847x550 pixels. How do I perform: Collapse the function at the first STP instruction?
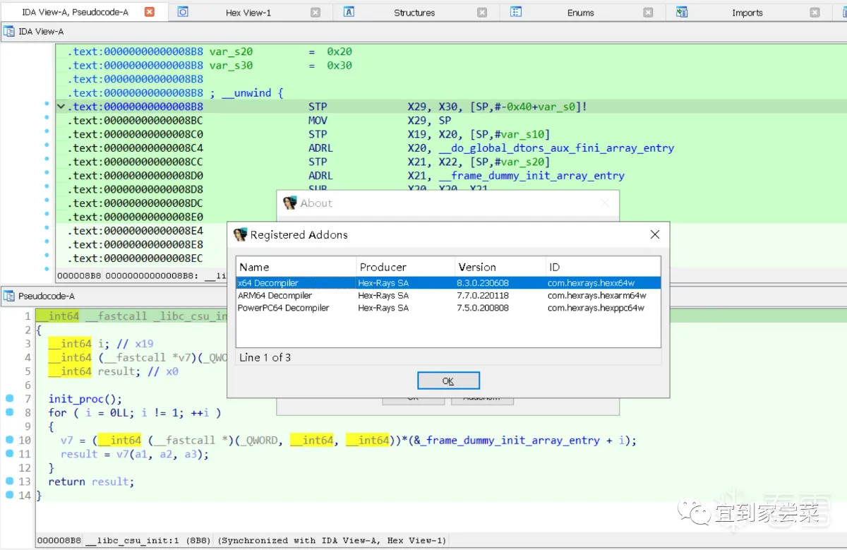pos(61,107)
